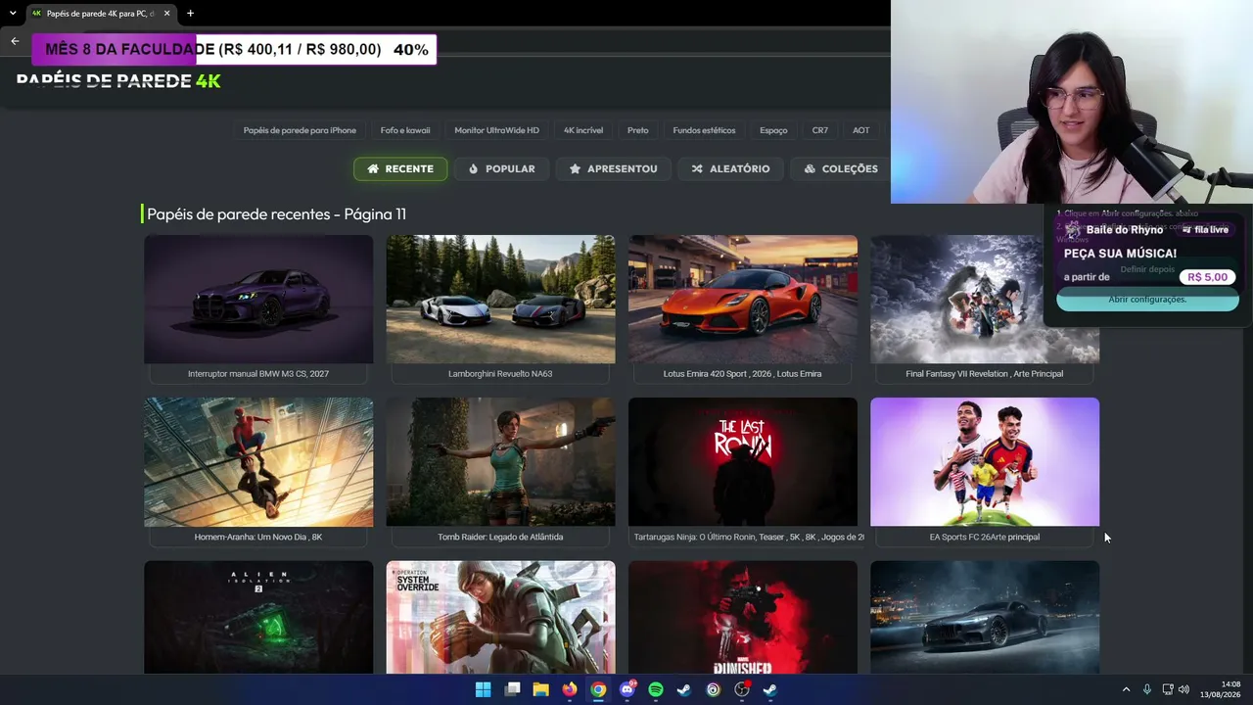Open the volume control in the system tray

pos(1183,689)
